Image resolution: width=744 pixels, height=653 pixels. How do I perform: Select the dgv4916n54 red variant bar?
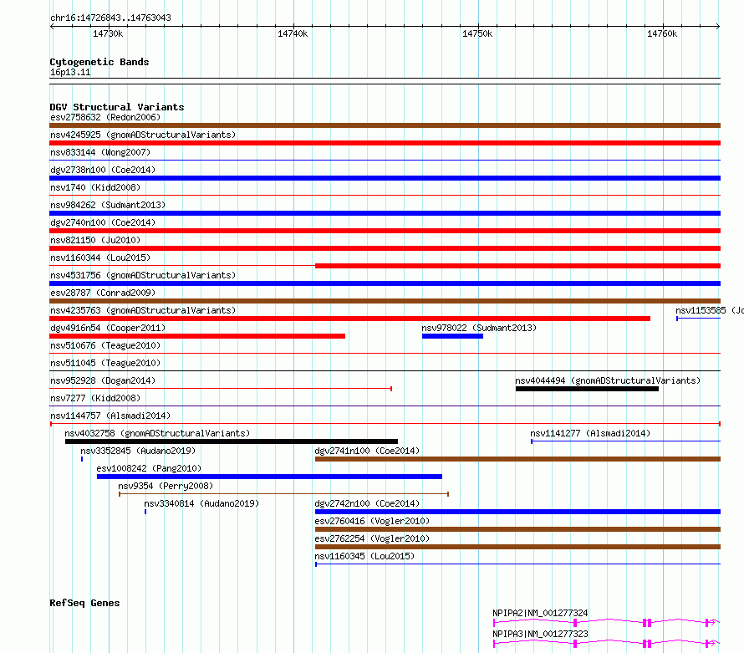pyautogui.click(x=197, y=336)
